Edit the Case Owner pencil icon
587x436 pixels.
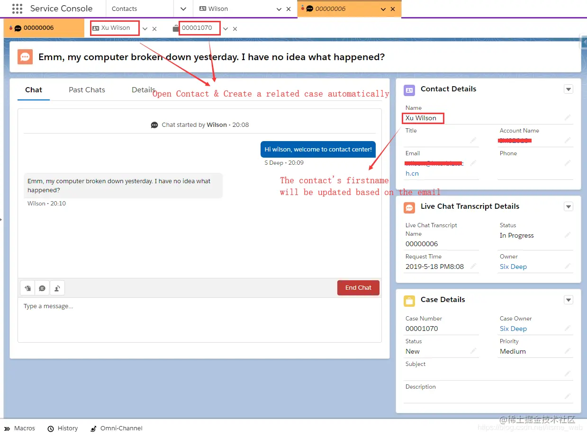[x=567, y=329]
